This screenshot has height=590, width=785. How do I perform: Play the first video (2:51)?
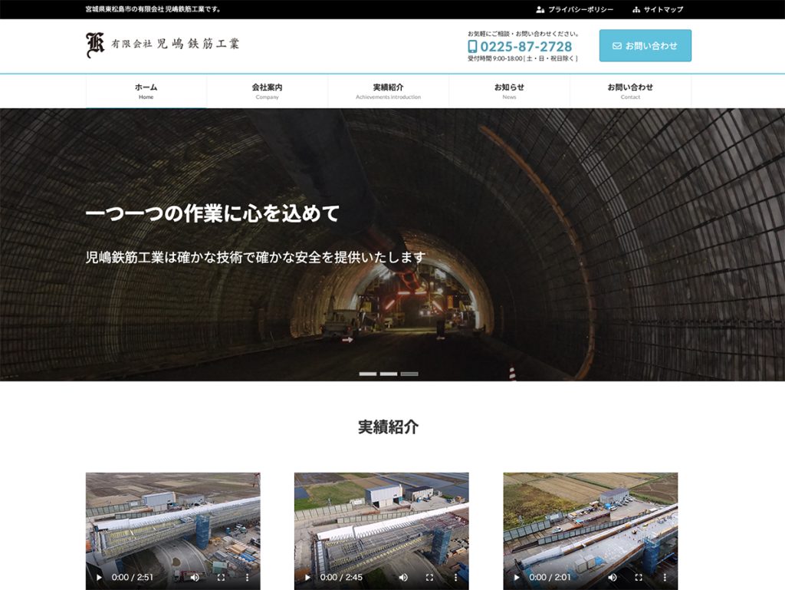coord(99,577)
